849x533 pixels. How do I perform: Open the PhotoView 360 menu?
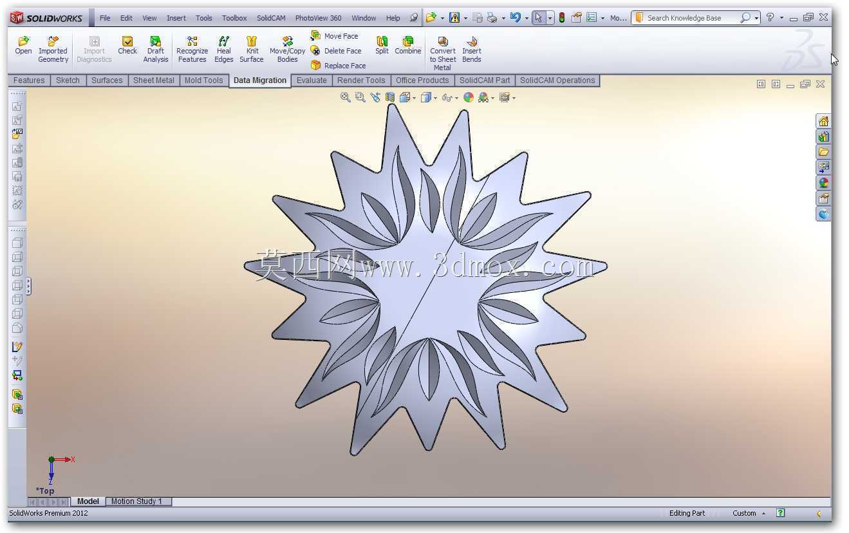click(318, 18)
